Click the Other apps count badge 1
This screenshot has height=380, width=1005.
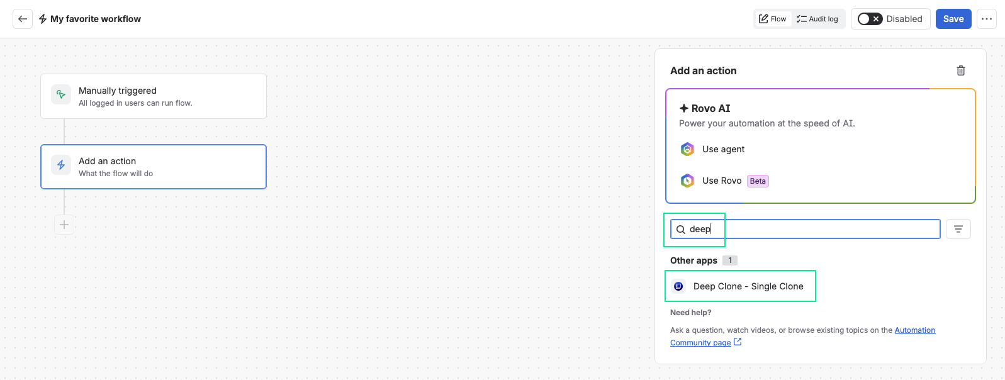click(x=730, y=260)
